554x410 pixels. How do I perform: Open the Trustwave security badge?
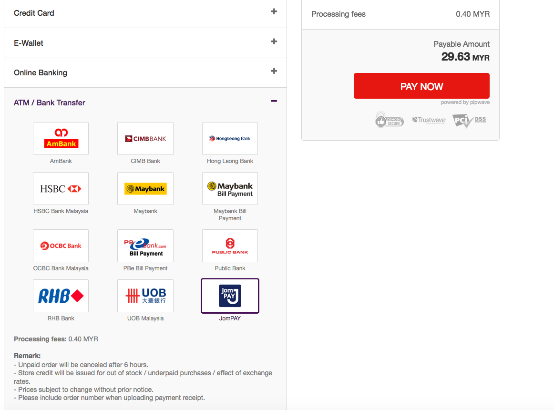[429, 120]
